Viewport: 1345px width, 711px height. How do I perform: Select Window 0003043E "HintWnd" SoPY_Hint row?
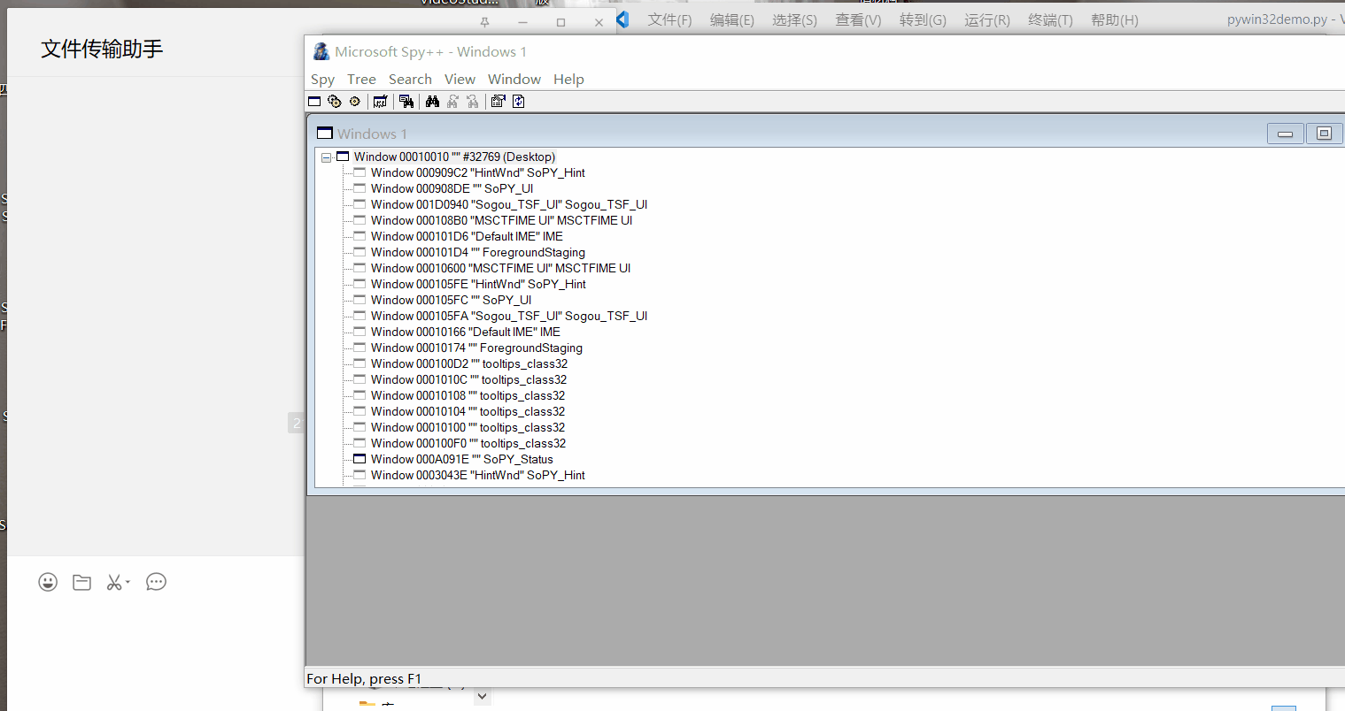click(477, 475)
